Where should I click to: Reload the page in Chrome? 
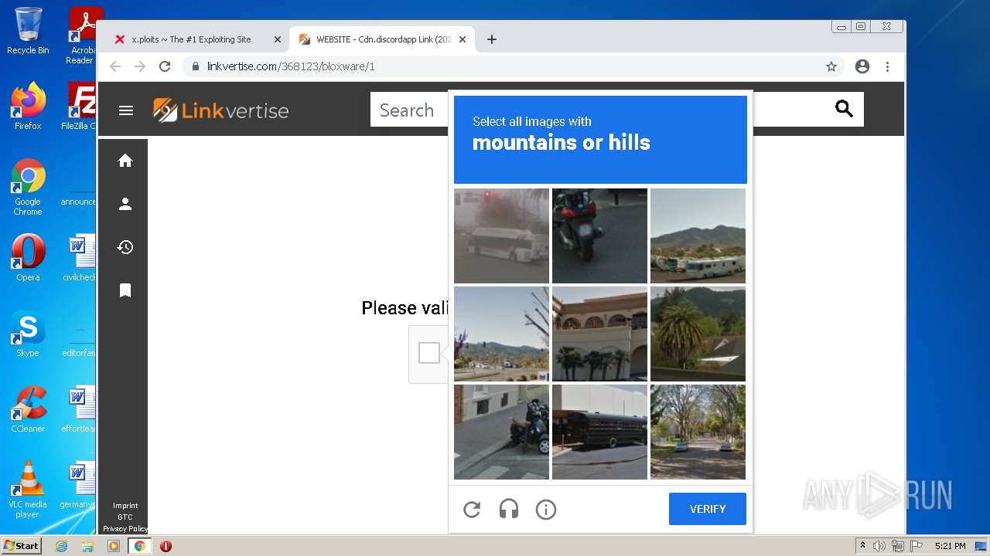[x=165, y=66]
